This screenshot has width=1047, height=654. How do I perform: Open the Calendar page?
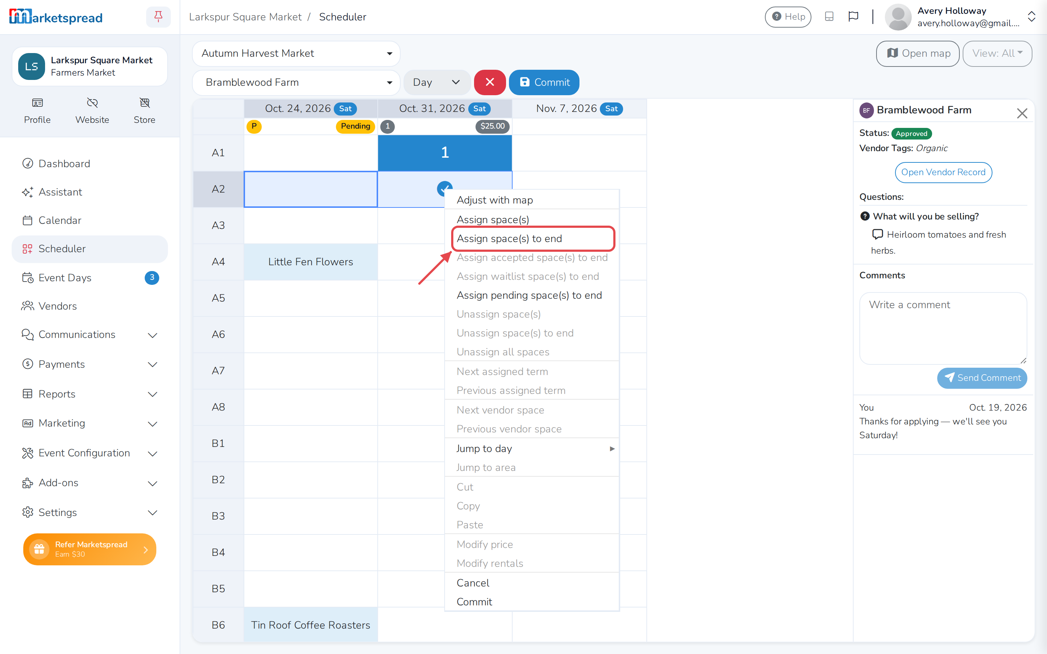pos(89,220)
